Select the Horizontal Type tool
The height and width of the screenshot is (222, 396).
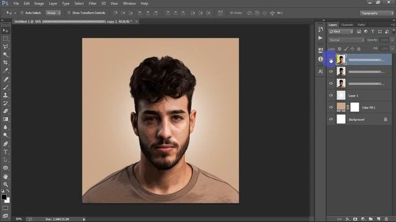coord(6,152)
